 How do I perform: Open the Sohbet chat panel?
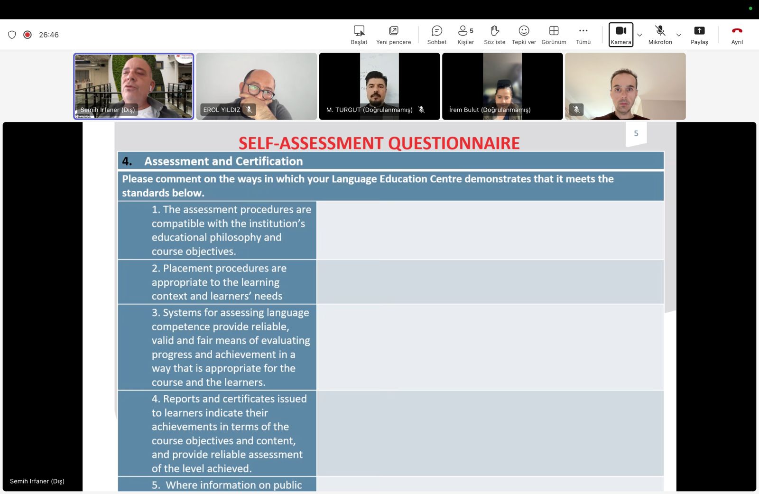click(436, 35)
